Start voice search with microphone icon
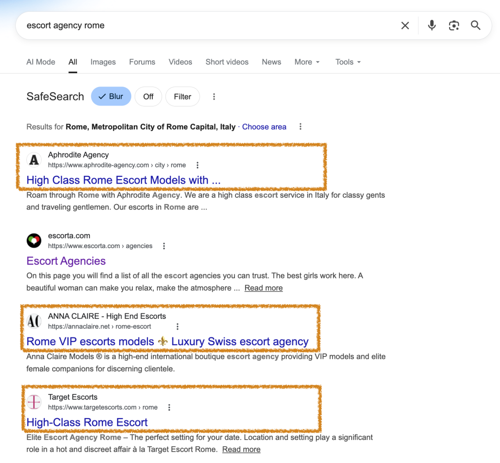This screenshot has height=463, width=500. click(432, 25)
